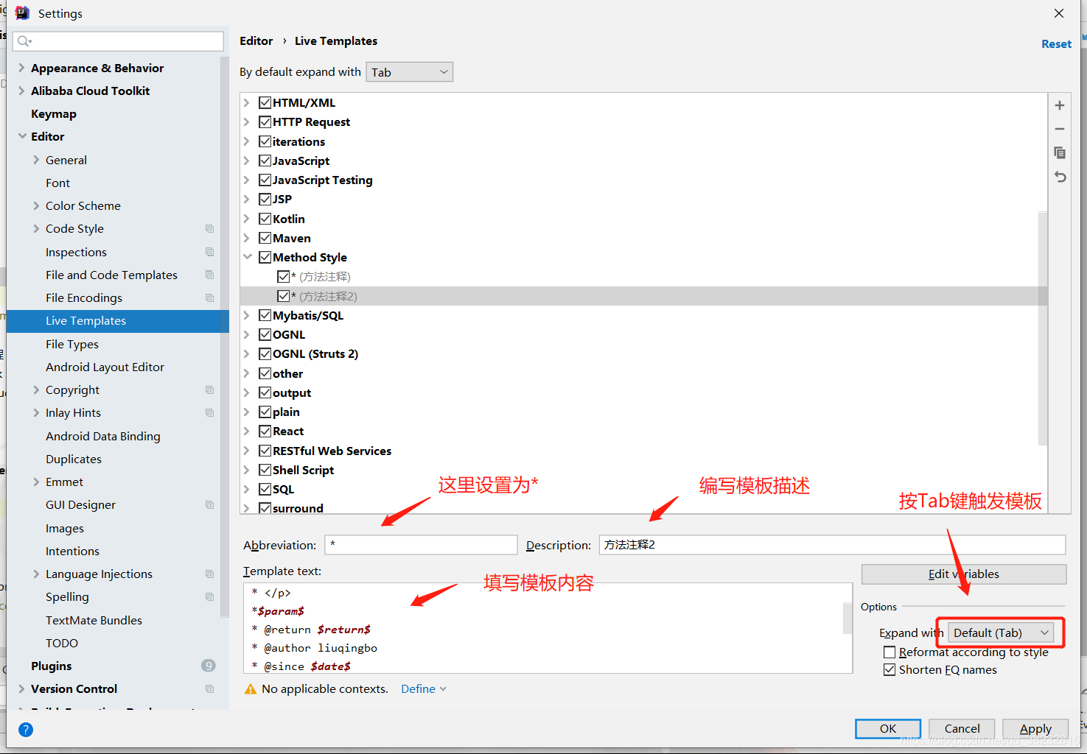1087x754 pixels.
Task: Apply the settings changes
Action: (x=1035, y=729)
